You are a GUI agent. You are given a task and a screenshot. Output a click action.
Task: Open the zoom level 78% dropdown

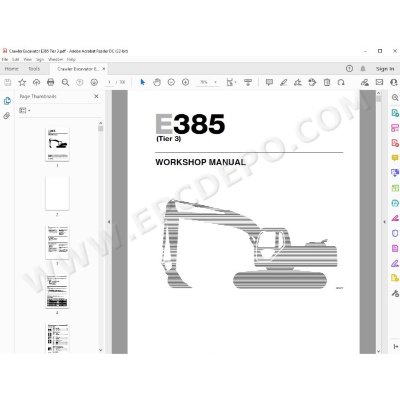tap(215, 82)
